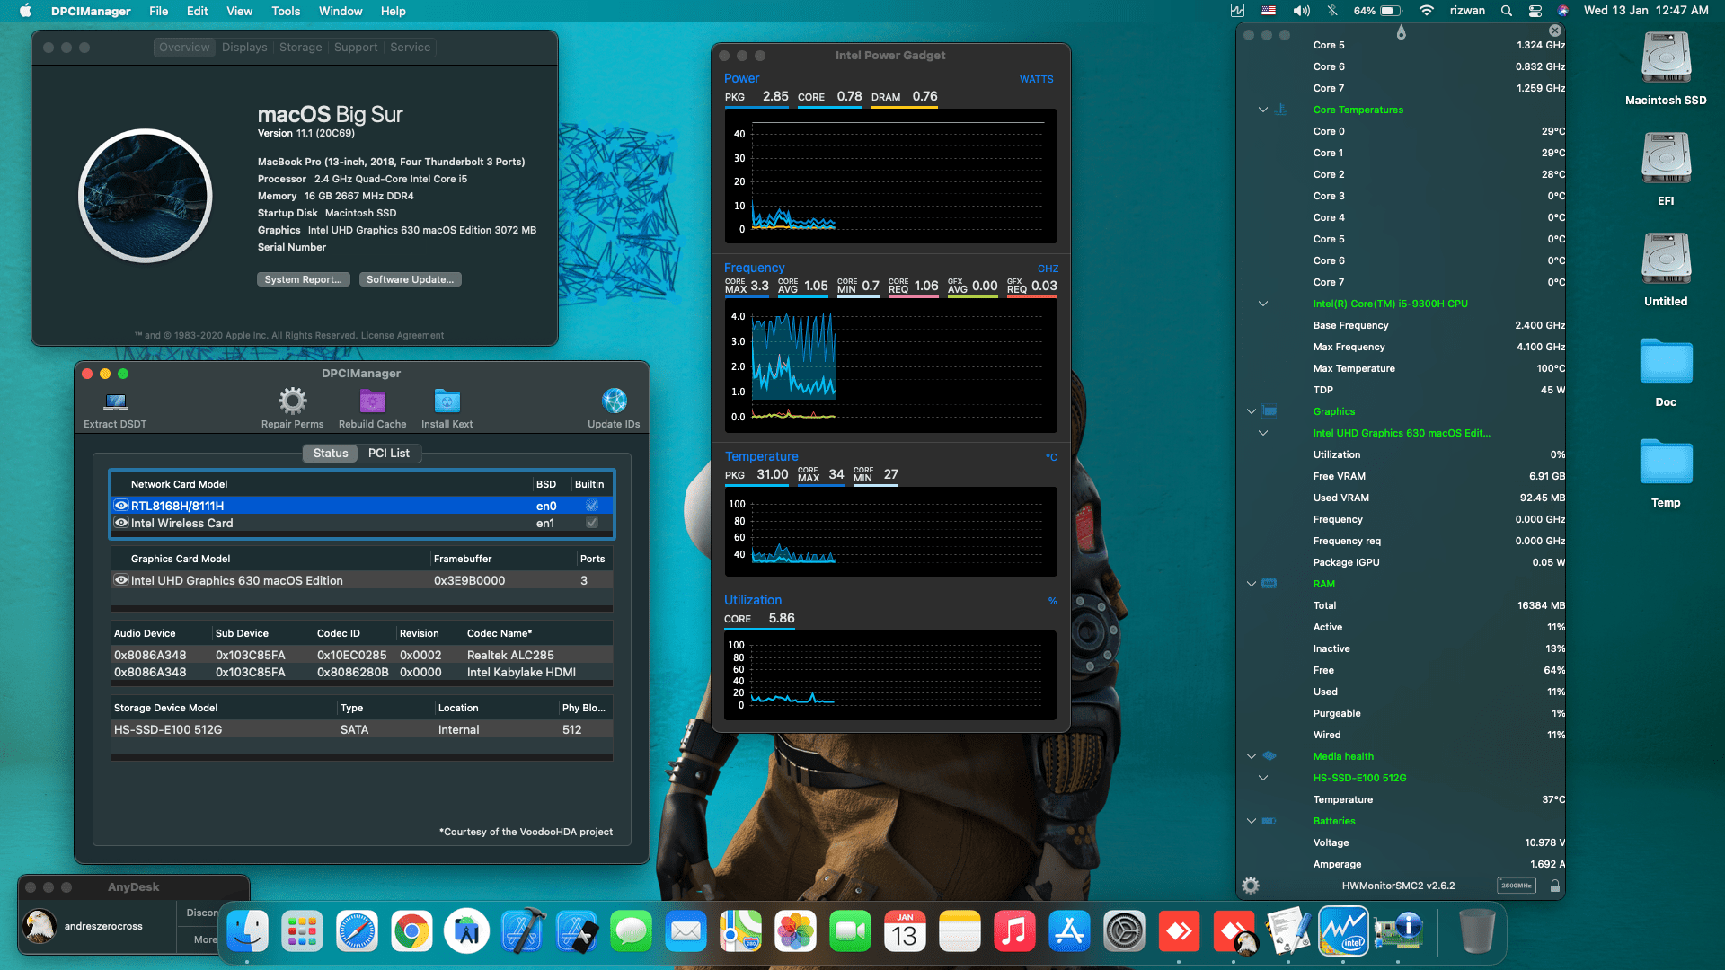Click eye icon beside Intel UHD Graphics 630
This screenshot has height=970, width=1725.
(121, 580)
